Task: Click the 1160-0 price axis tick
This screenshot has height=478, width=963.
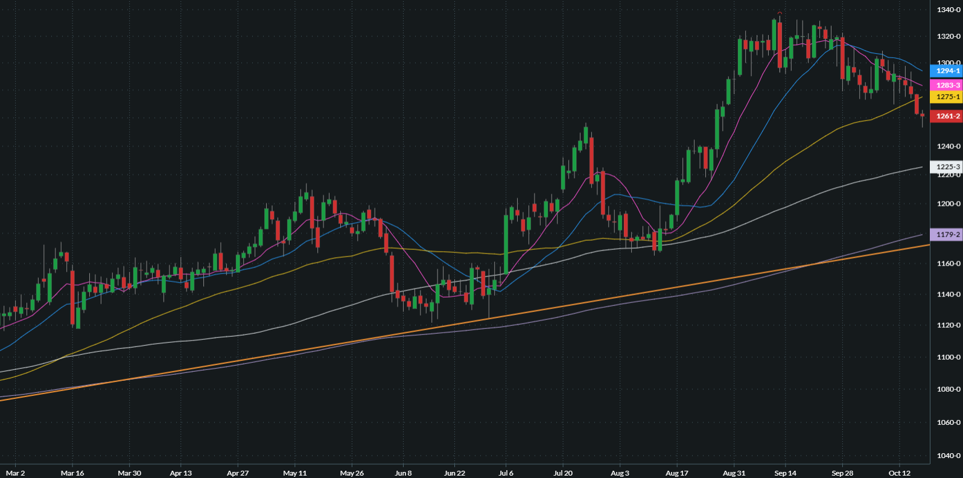Action: pos(949,263)
